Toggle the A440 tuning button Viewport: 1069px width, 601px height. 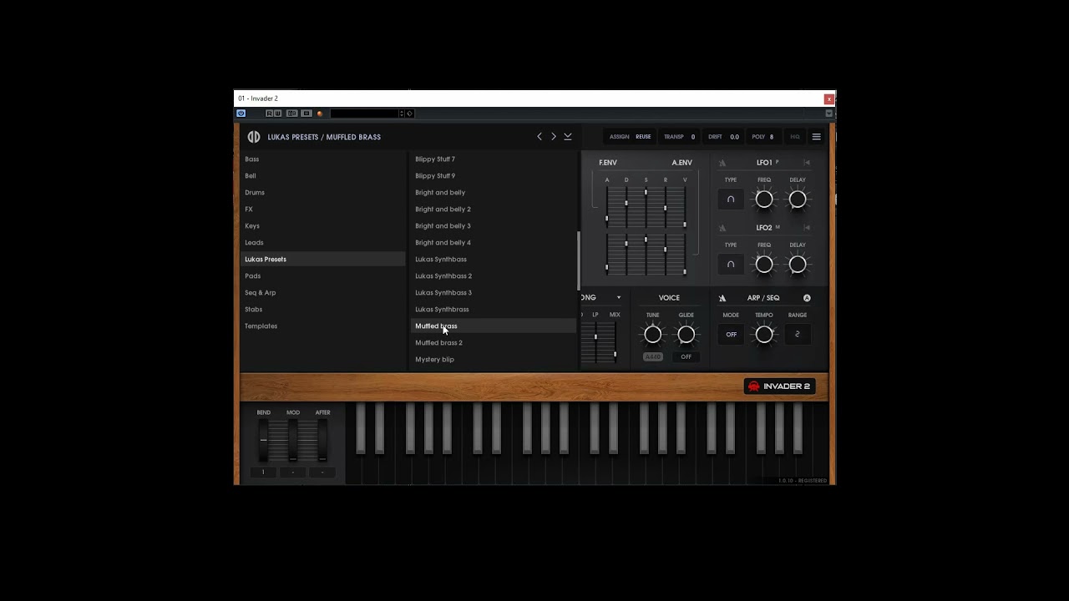click(x=653, y=357)
